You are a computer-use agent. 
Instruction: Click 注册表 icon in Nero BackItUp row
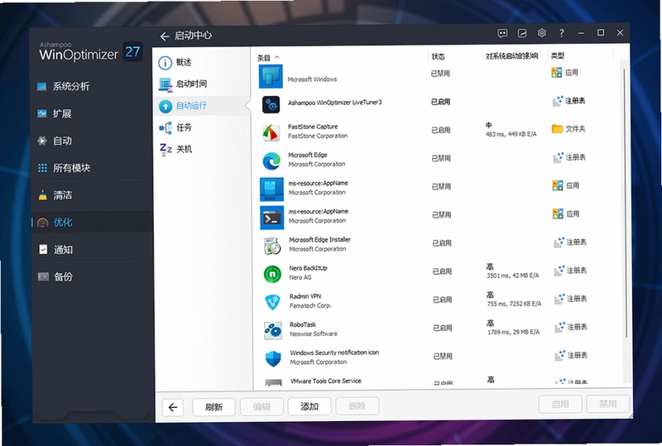click(559, 271)
